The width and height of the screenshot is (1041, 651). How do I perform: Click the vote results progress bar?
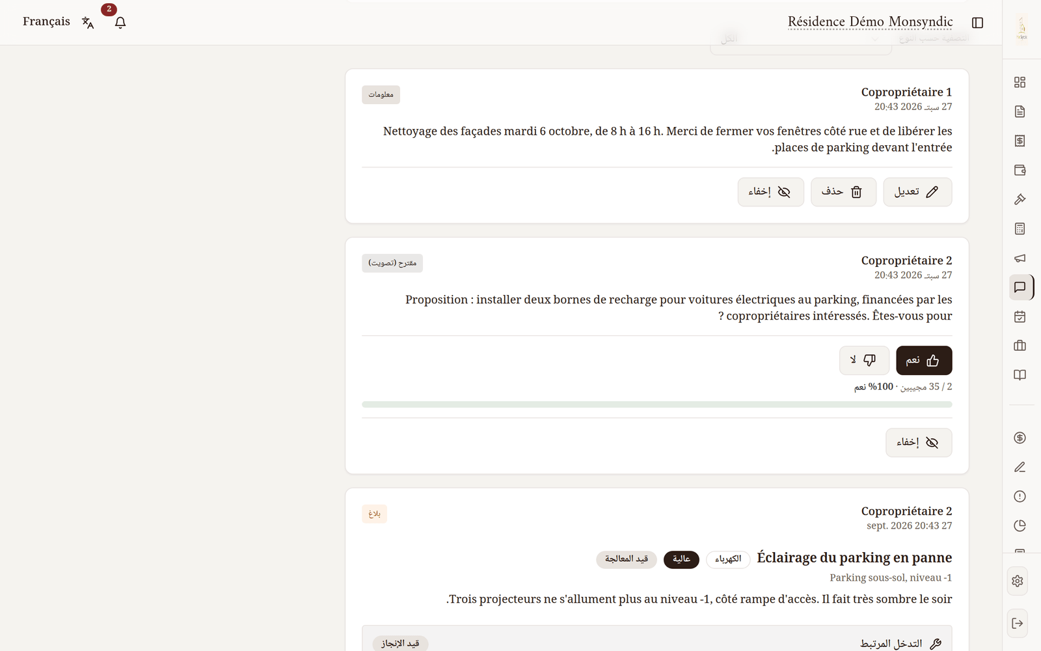(656, 404)
